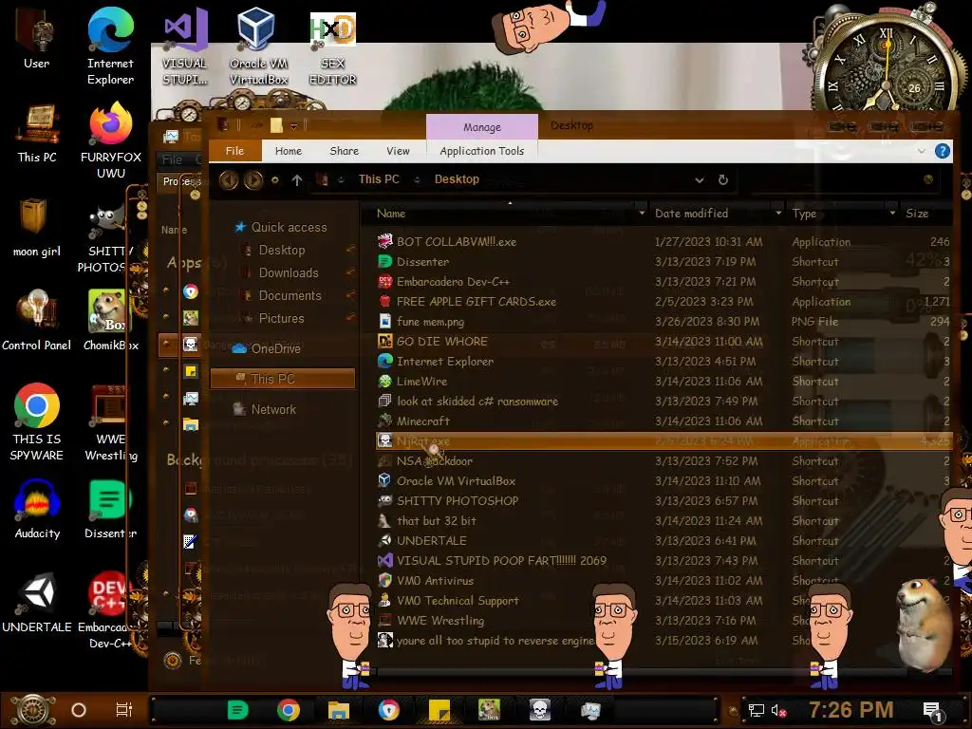Click Desktop breadcrumb in address bar
Screen dimensions: 972x729
[457, 179]
